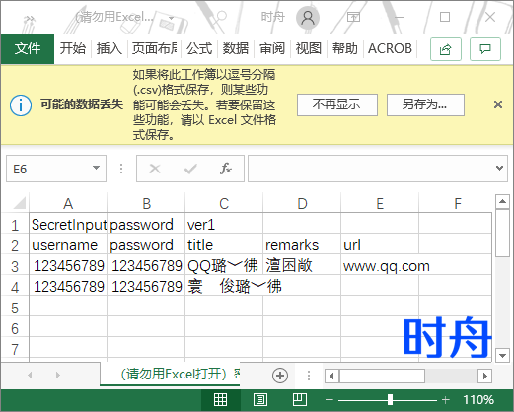The height and width of the screenshot is (412, 514).
Task: Open the 帮助 ribbon tab
Action: point(344,49)
